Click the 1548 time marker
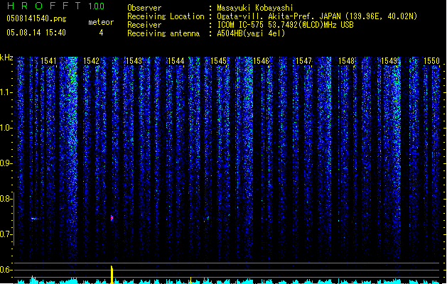 [x=346, y=61]
